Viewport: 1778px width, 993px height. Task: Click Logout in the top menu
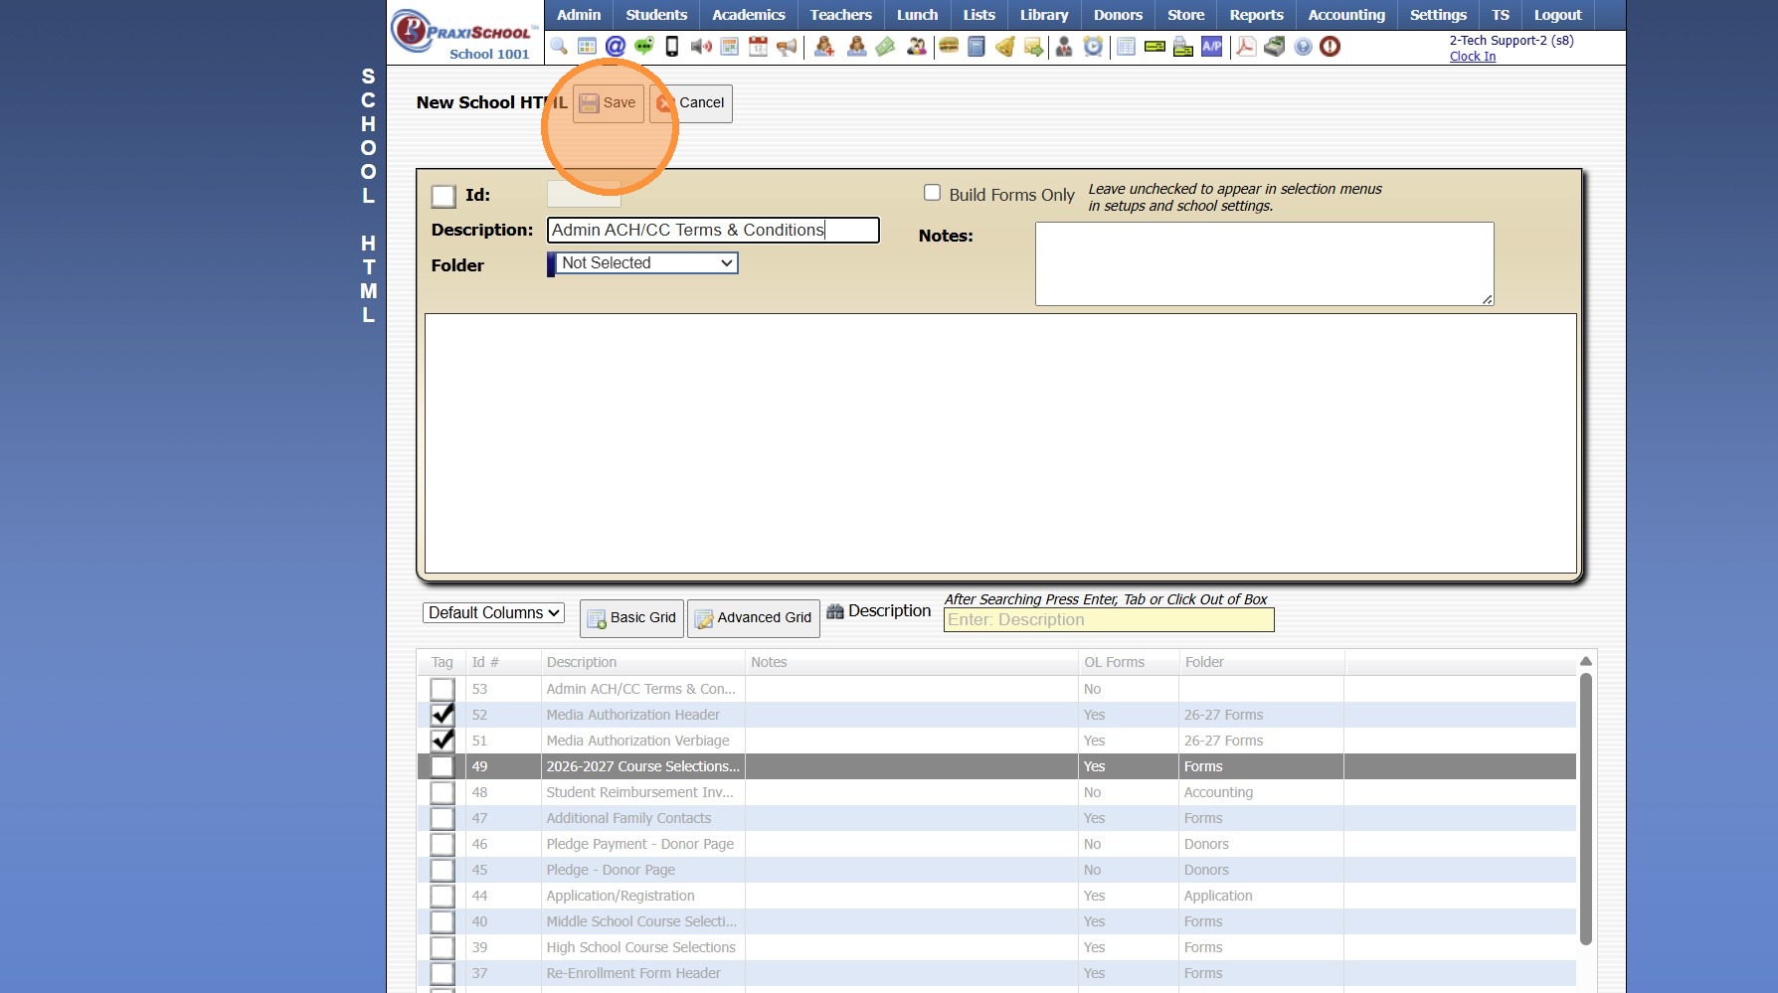[1557, 15]
